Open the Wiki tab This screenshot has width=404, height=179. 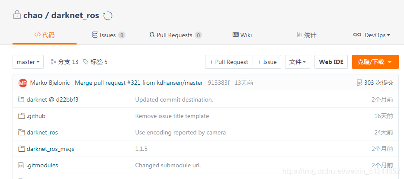coord(242,35)
